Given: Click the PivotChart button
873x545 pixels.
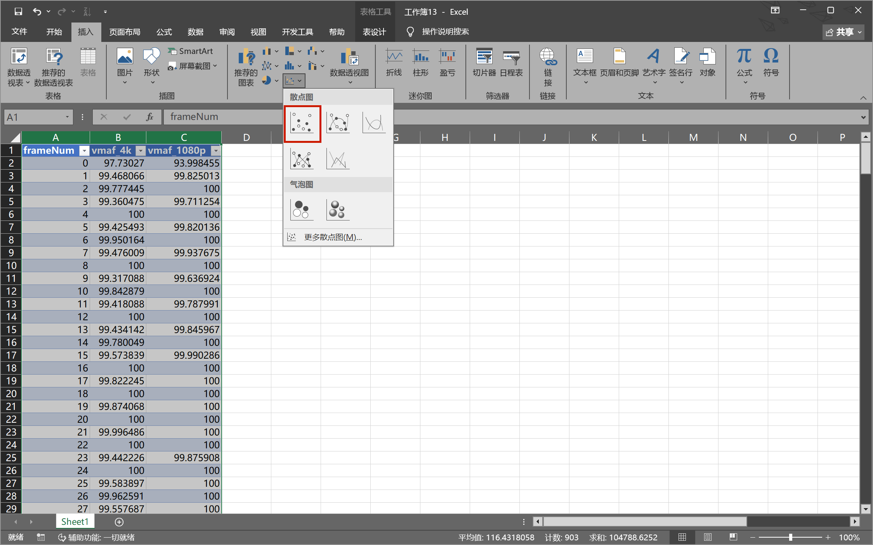Looking at the screenshot, I should 349,66.
